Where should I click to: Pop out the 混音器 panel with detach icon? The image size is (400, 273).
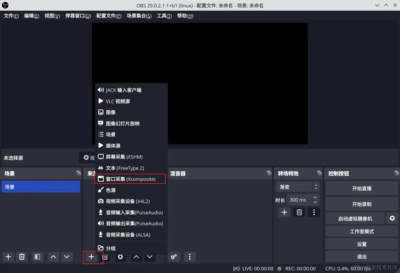click(x=269, y=173)
